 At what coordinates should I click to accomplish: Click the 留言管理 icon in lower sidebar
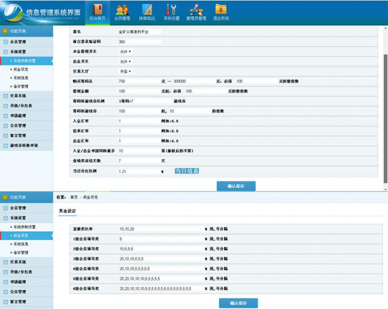point(6,302)
